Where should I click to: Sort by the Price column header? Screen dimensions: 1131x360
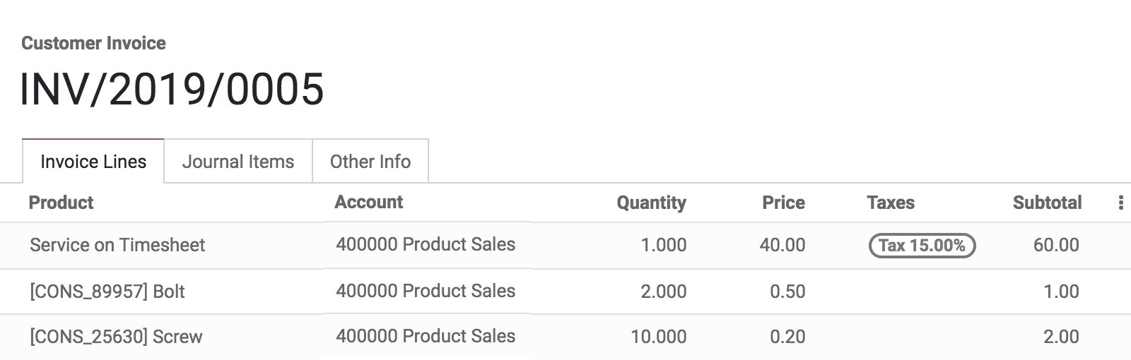click(x=783, y=203)
